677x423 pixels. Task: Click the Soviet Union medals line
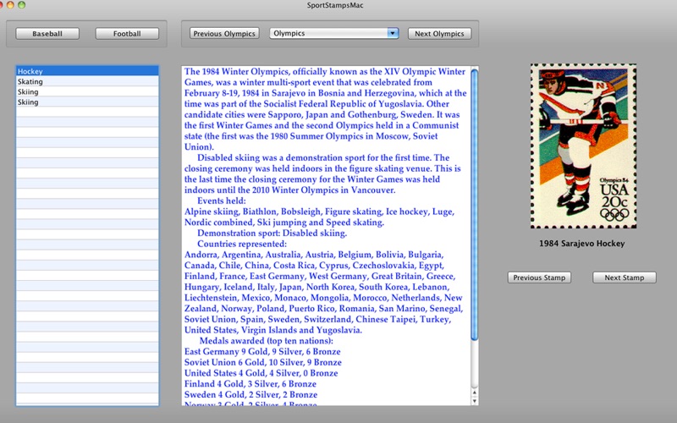coord(263,363)
